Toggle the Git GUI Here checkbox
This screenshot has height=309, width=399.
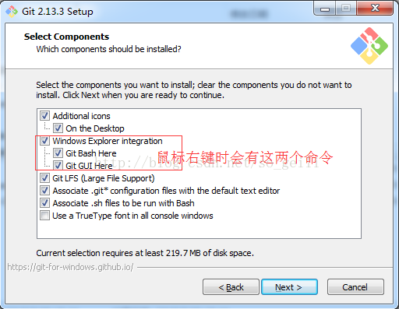pyautogui.click(x=58, y=166)
